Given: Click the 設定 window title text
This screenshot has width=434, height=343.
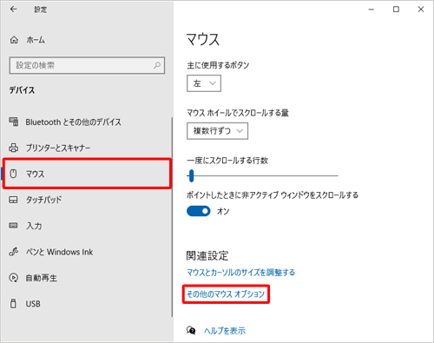Looking at the screenshot, I should [x=41, y=10].
